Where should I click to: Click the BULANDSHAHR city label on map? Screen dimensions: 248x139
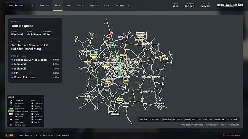click(x=150, y=77)
